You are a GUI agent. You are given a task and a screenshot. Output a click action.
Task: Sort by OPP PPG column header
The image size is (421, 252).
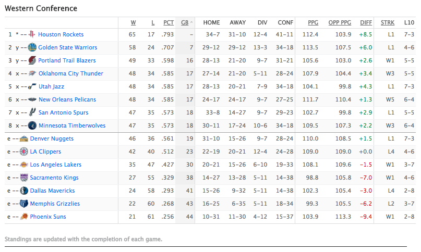coord(340,22)
